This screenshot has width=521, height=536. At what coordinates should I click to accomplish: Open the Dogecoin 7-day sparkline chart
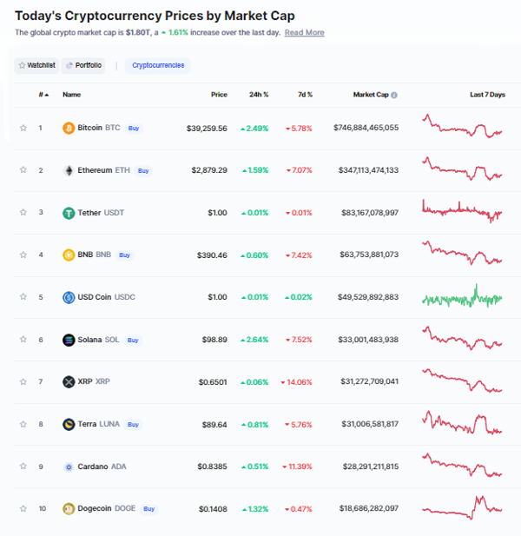462,507
